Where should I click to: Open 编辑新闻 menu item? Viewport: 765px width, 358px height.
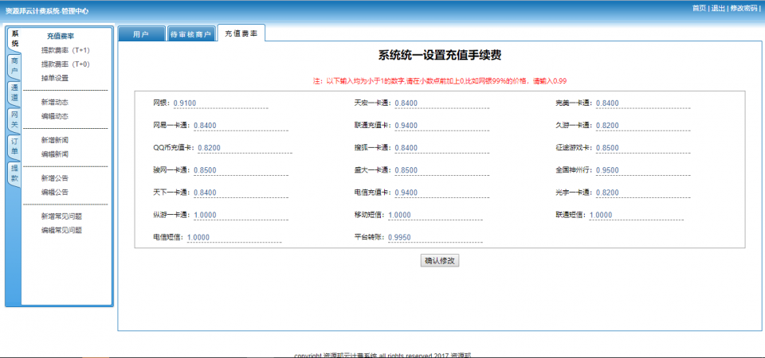pyautogui.click(x=55, y=154)
